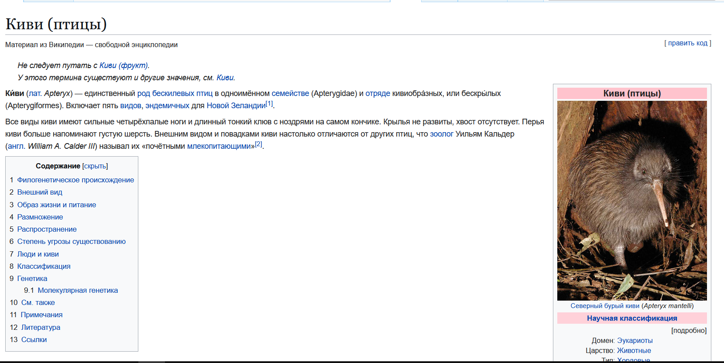Screen dimensions: 724x363
Task: Go to the Ссылки section
Action: point(34,339)
